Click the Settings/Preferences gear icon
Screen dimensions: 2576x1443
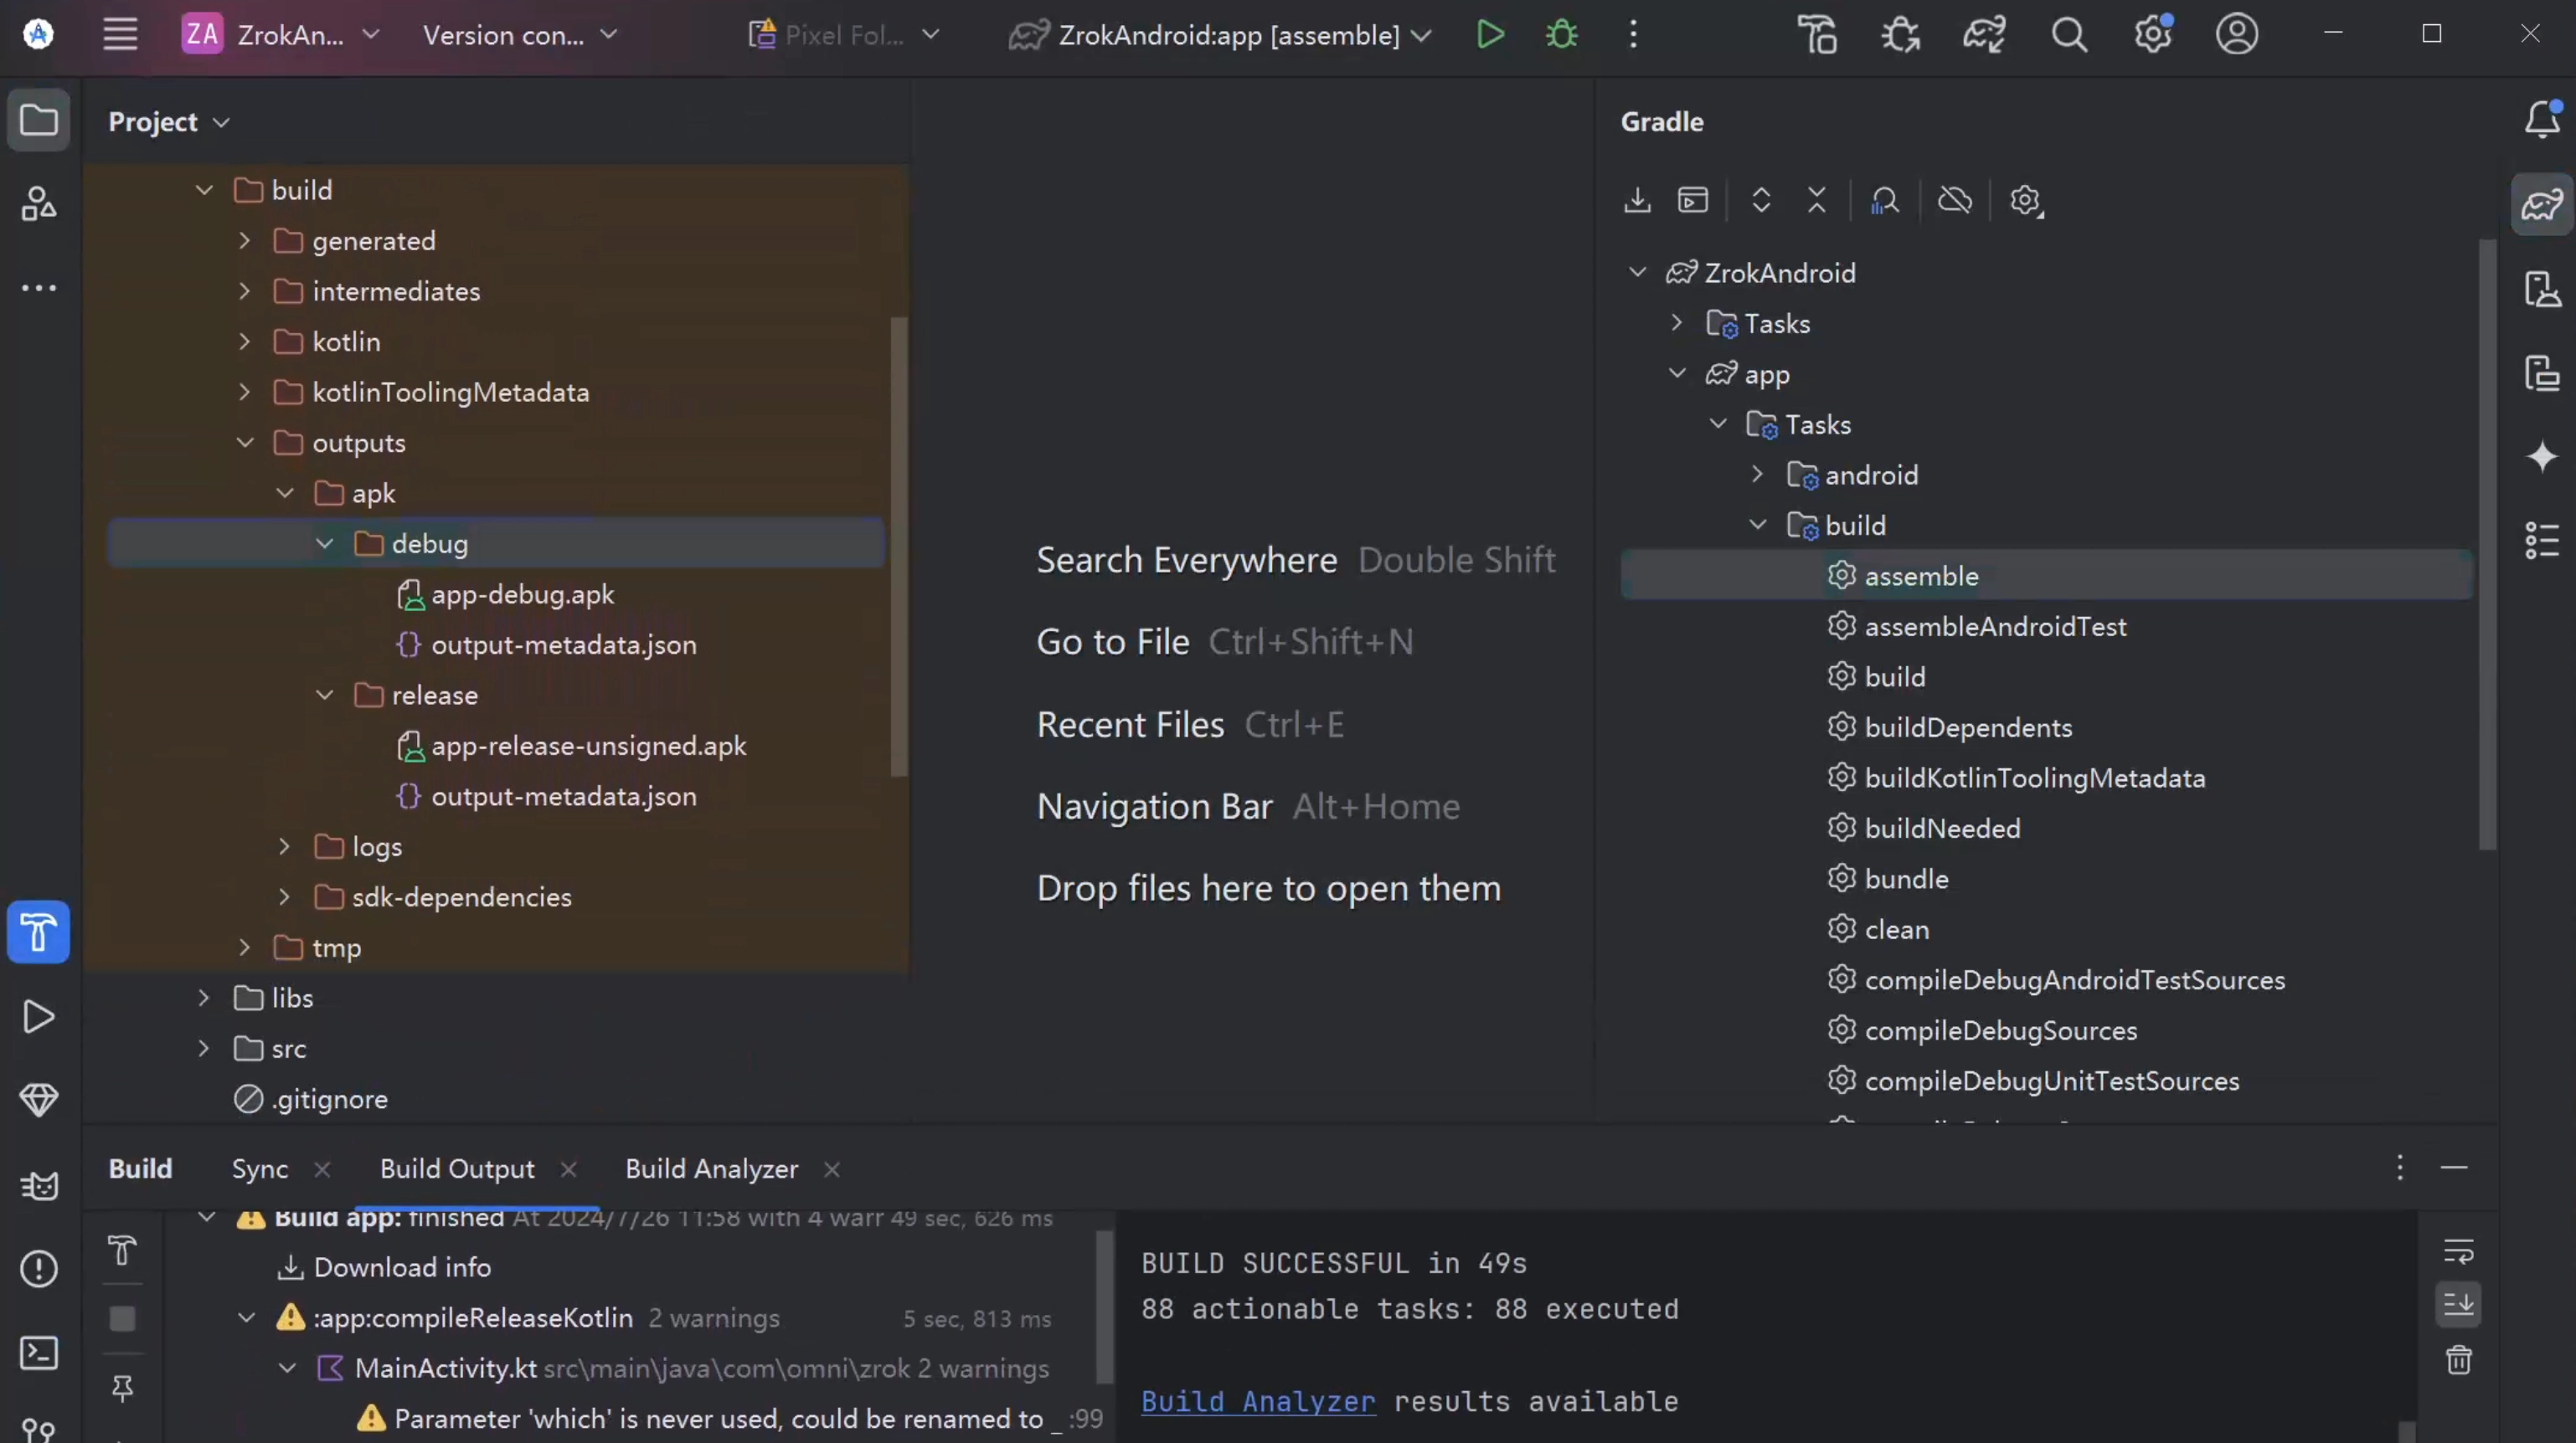tap(2153, 35)
